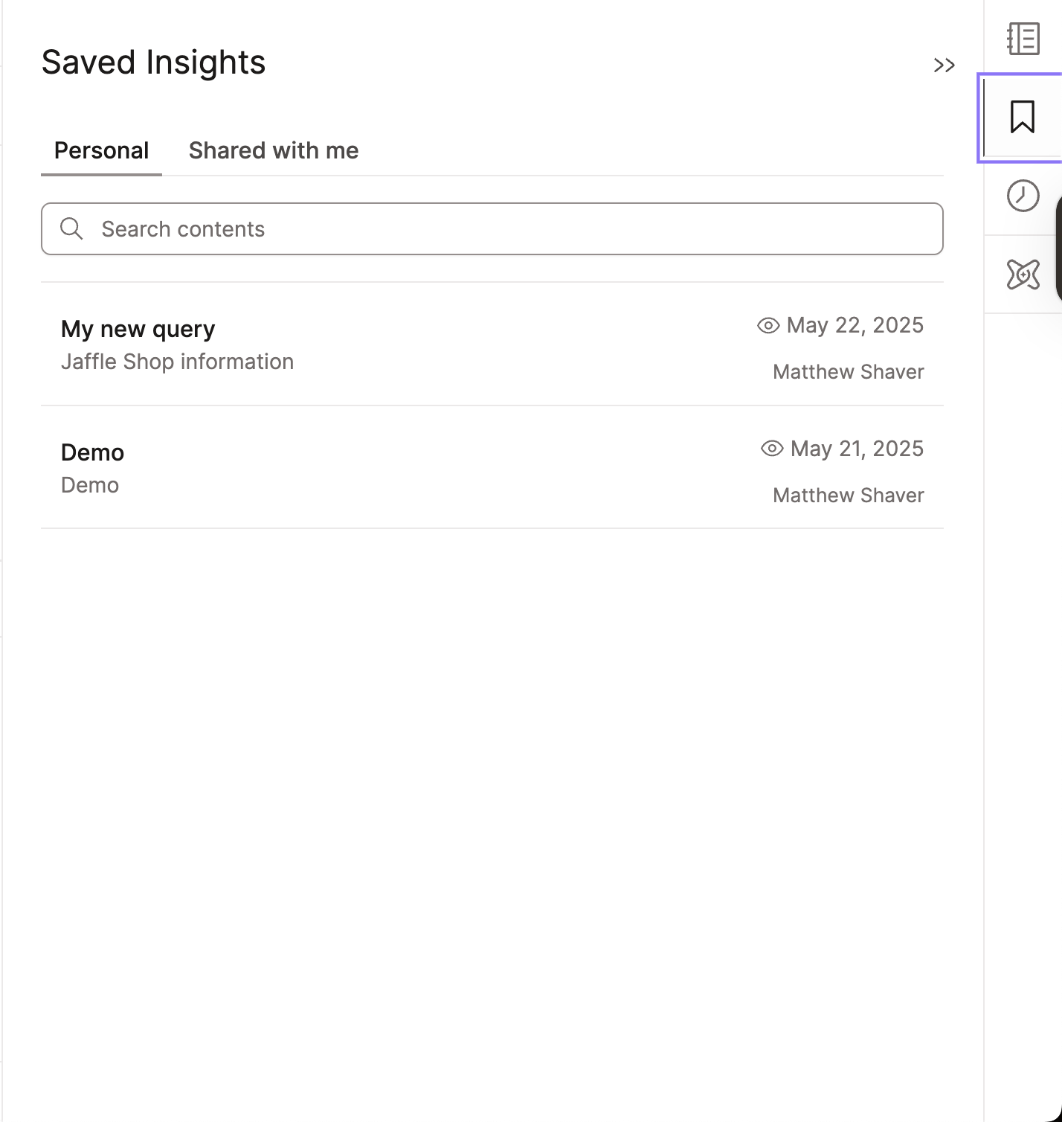Stay on the Personal tab
Viewport: 1062px width, 1122px height.
point(101,150)
